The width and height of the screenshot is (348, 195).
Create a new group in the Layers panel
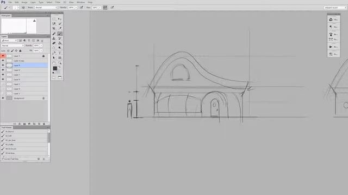coord(34,124)
